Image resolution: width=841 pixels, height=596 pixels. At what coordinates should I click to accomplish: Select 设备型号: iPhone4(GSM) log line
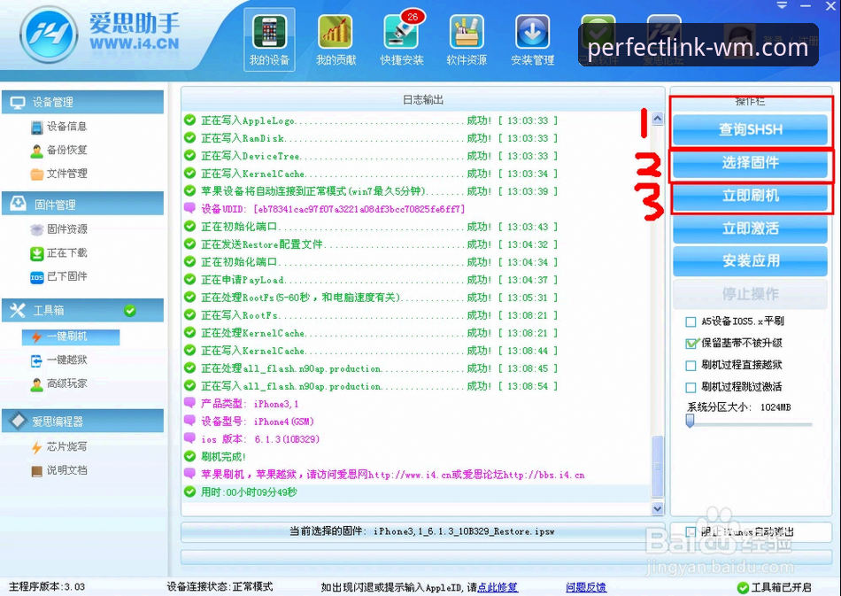tap(249, 422)
